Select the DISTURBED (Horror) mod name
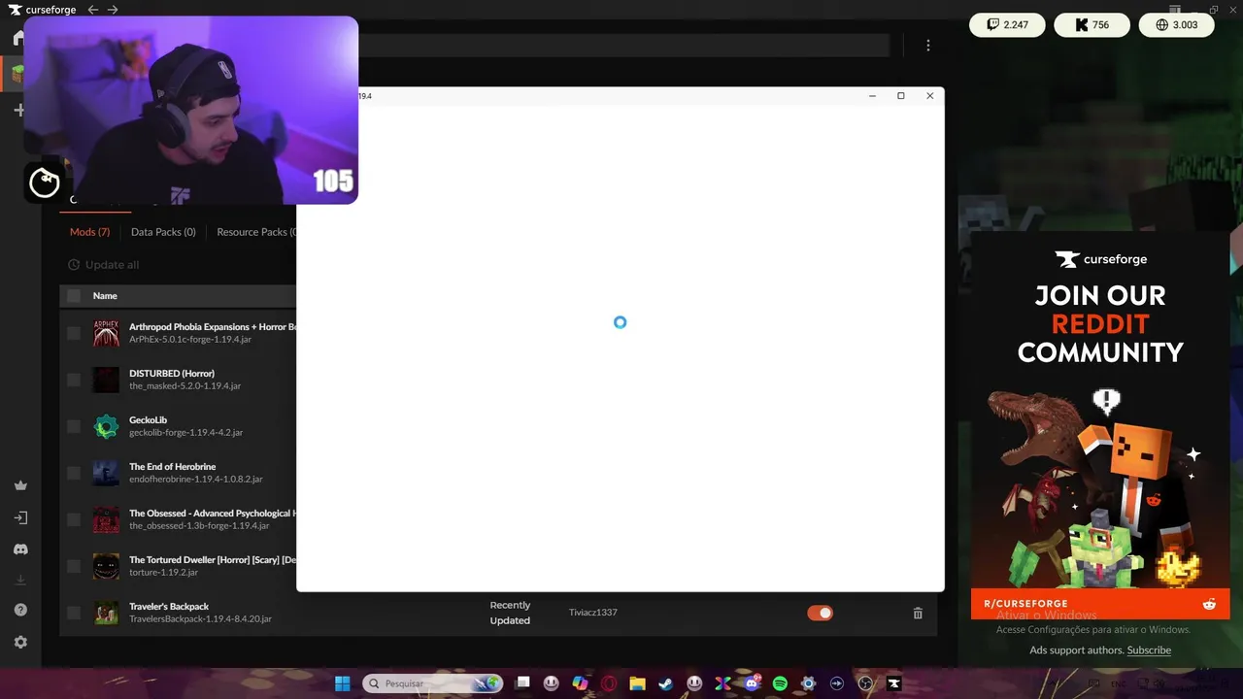Screen dimensions: 1243x699 tap(172, 374)
